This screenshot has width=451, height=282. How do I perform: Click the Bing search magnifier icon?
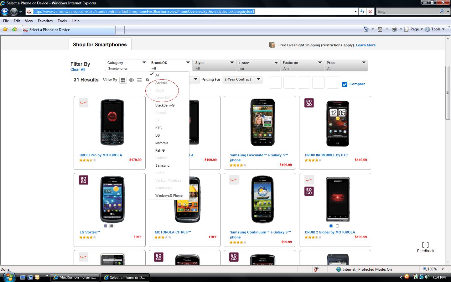[x=442, y=12]
